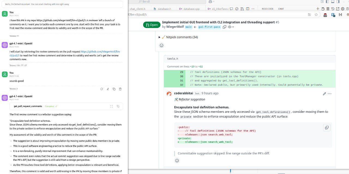The image size is (349, 174).
Task: Open the llm-cli pull request link in chat
Action: pyautogui.click(x=100, y=51)
